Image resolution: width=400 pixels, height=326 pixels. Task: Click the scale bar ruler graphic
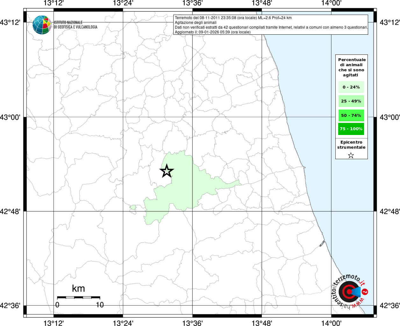78,297
